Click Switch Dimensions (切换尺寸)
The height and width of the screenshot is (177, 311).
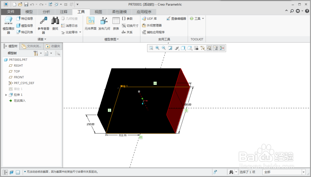click(x=130, y=25)
